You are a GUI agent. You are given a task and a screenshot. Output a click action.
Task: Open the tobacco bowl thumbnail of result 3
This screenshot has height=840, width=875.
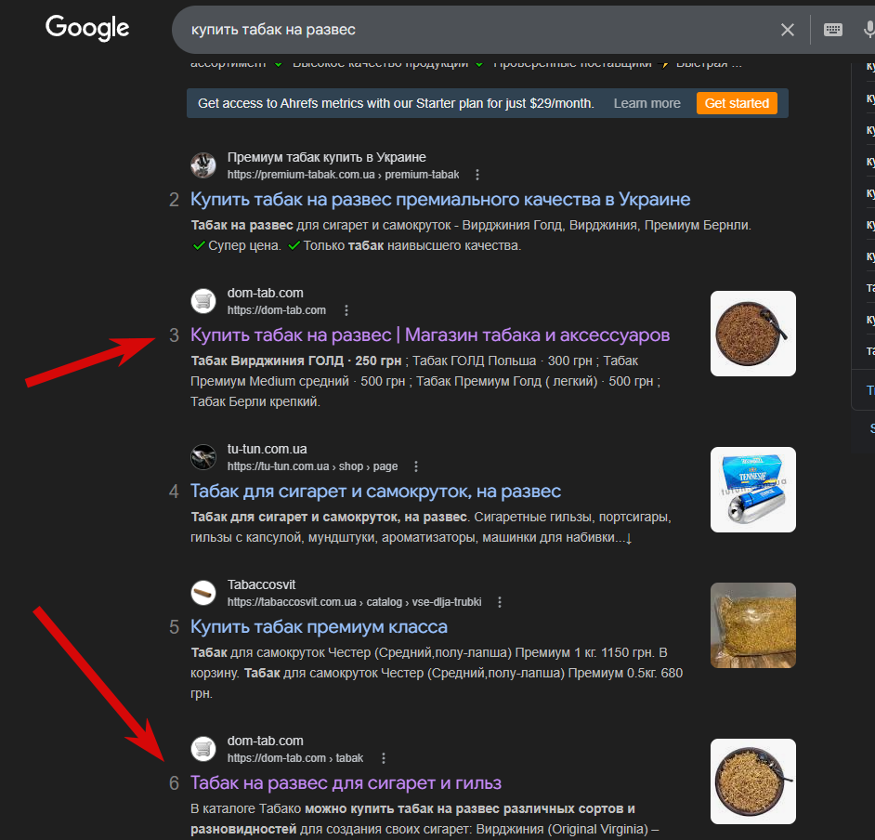752,334
